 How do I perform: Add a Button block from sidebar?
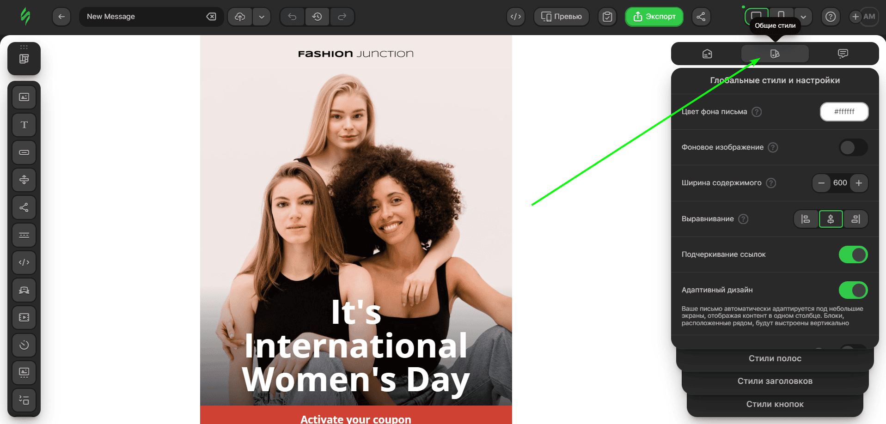point(24,152)
